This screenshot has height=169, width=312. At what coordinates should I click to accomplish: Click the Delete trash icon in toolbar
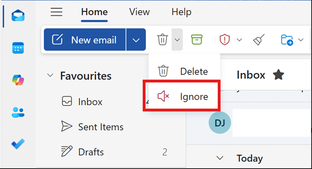(163, 39)
